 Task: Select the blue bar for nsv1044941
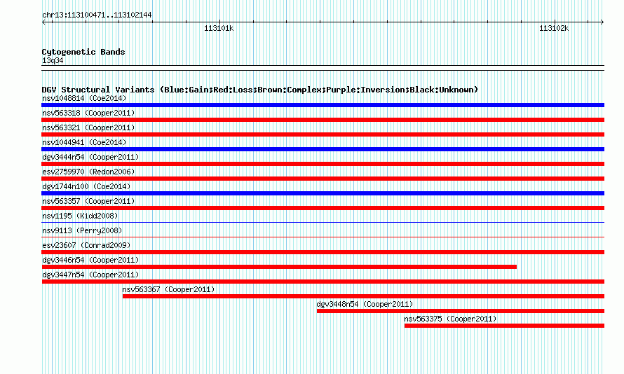pyautogui.click(x=323, y=149)
